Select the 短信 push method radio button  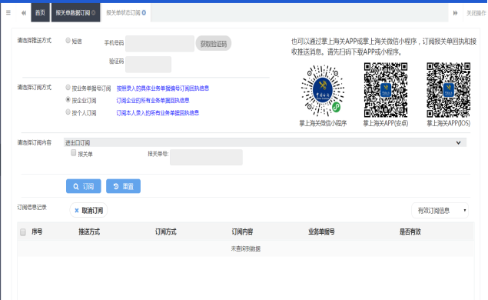[x=68, y=41]
